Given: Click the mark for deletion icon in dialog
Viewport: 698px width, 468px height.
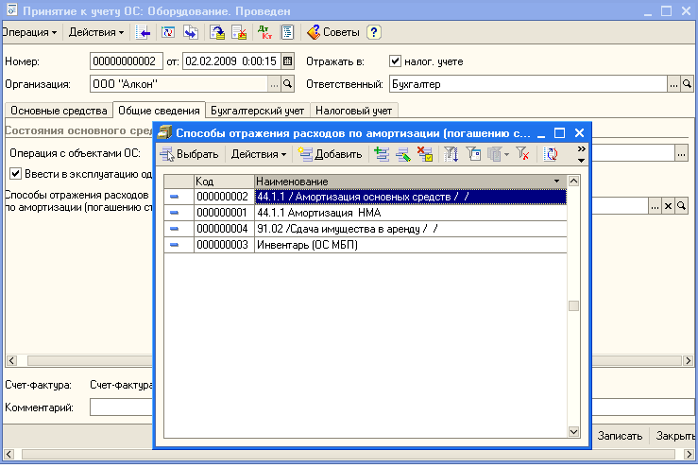Looking at the screenshot, I should pyautogui.click(x=425, y=154).
